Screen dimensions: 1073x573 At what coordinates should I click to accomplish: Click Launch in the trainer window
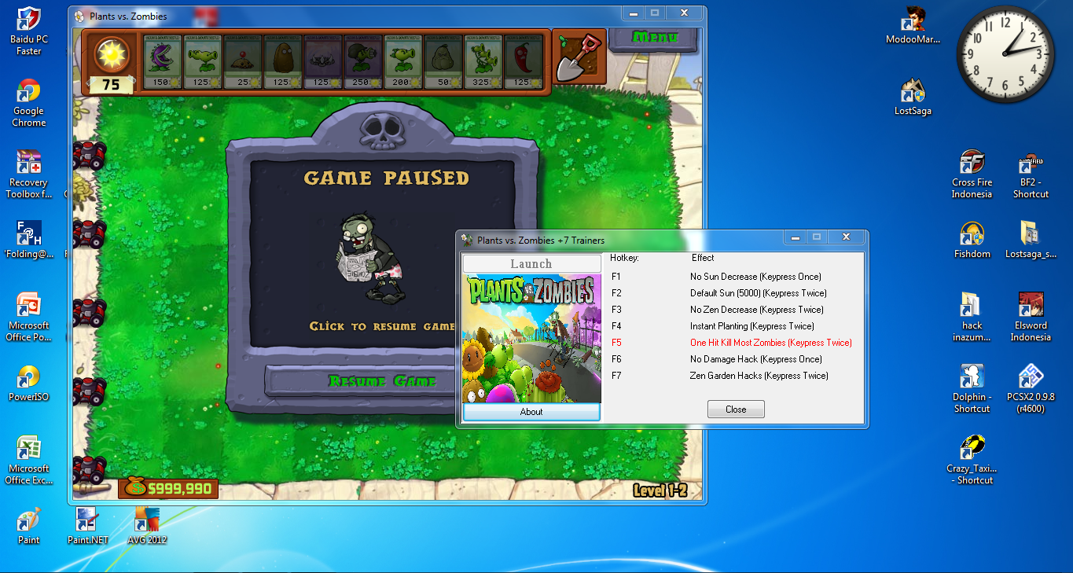[531, 263]
